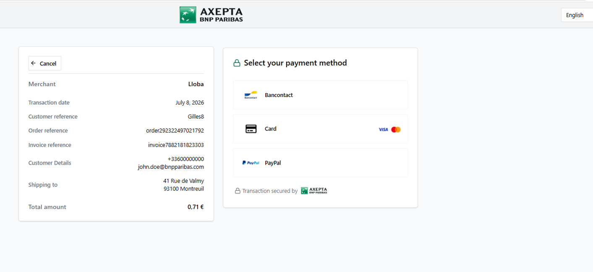Click the Bancontact logo icon
Viewport: 593px width, 272px height.
pyautogui.click(x=251, y=95)
